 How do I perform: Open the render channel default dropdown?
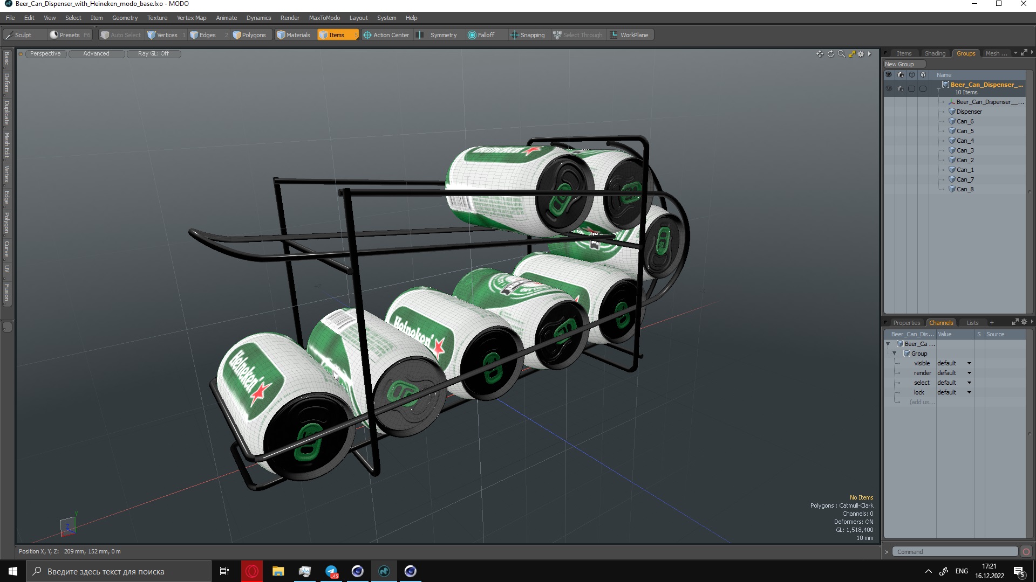[x=955, y=373]
